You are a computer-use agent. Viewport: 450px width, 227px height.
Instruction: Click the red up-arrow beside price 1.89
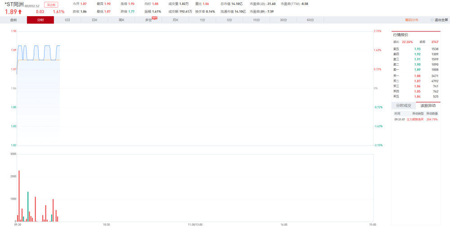coord(20,12)
